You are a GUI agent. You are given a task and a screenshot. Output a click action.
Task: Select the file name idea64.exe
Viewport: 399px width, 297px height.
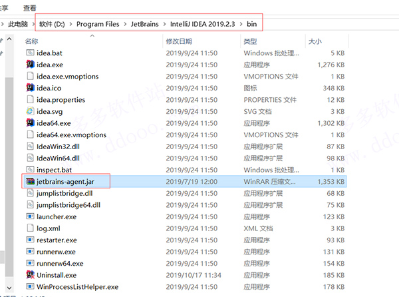(54, 123)
